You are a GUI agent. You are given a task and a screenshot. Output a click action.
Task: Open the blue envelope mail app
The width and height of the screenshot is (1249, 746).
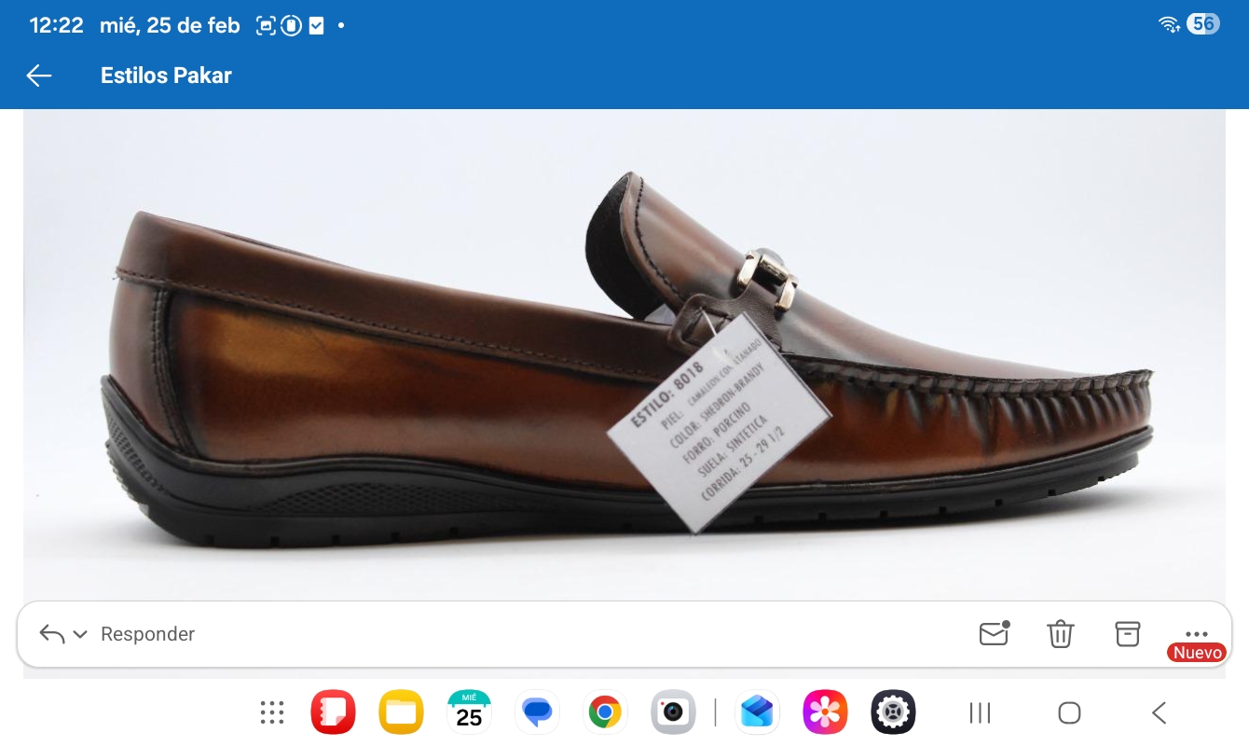tap(757, 713)
